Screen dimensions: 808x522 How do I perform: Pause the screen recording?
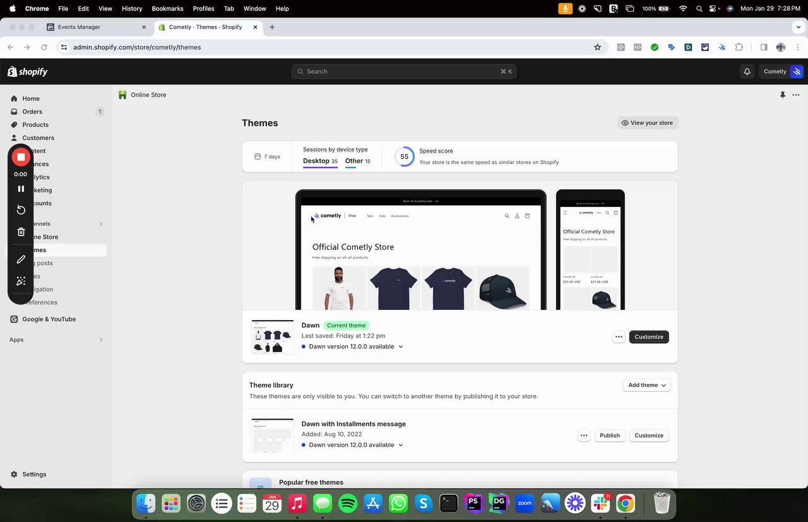tap(21, 189)
